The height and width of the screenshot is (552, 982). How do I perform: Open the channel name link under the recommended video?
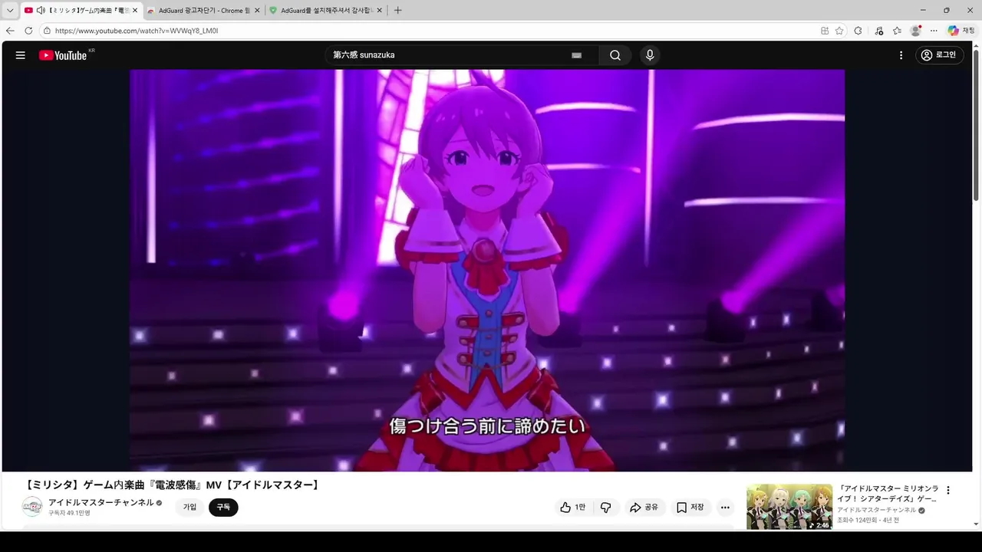[x=876, y=510]
